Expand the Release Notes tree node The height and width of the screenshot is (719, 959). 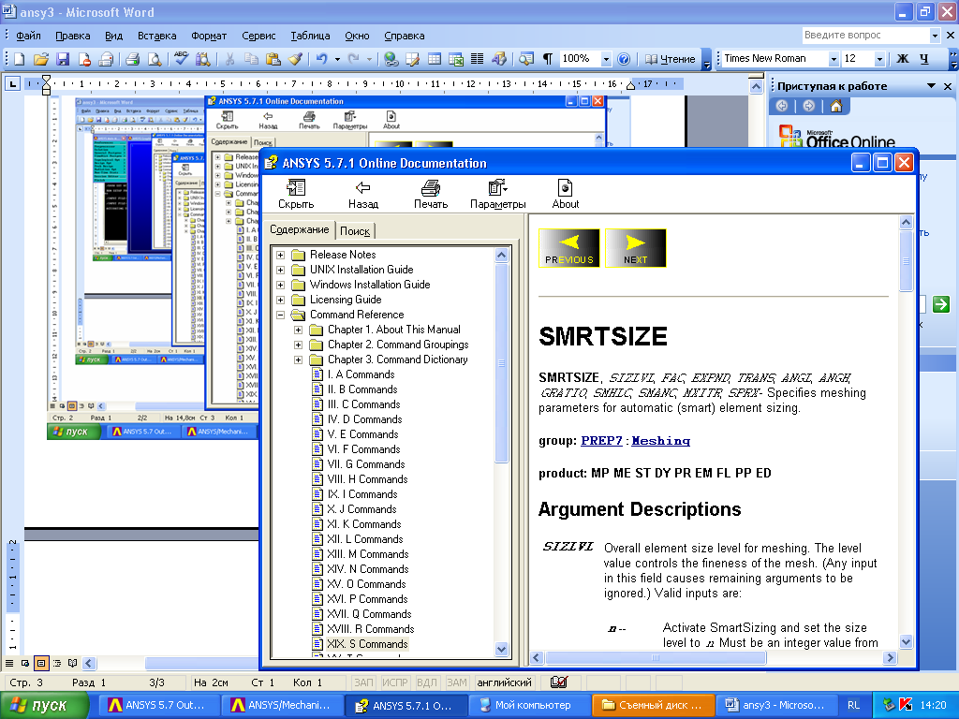281,255
